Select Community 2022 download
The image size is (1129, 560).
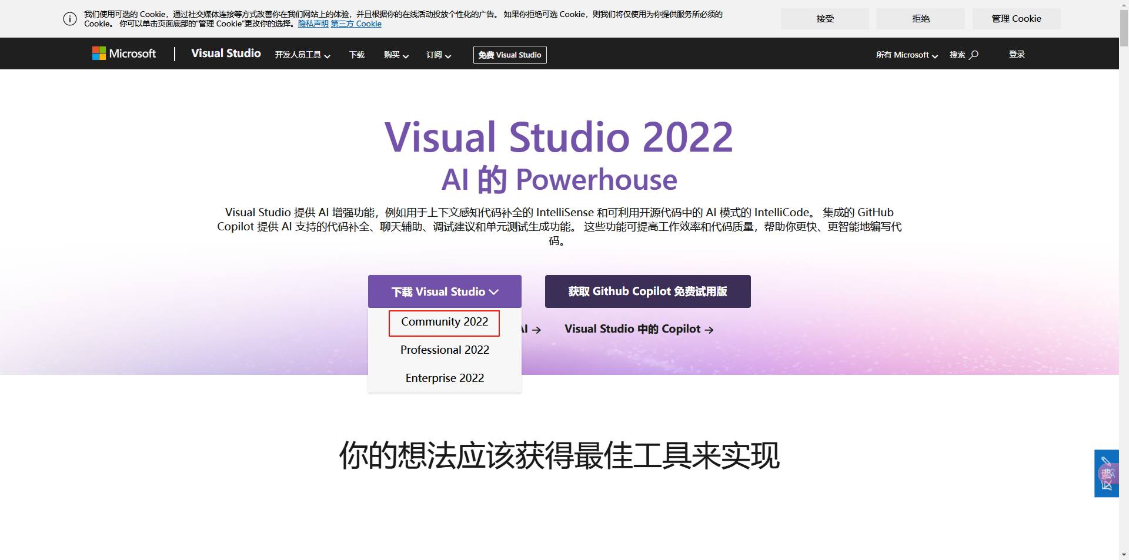445,322
